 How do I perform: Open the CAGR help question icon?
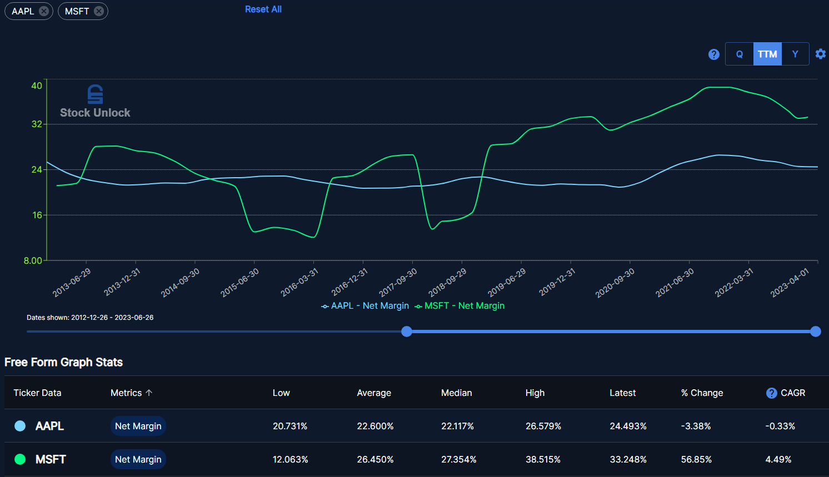coord(771,393)
